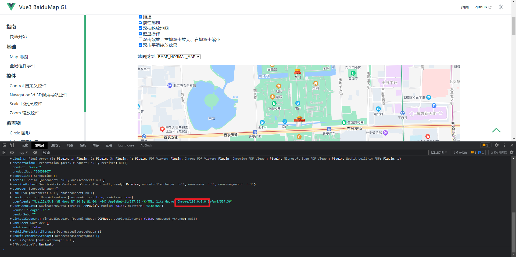Uncheck the 键盘操作 checkbox

(x=140, y=34)
